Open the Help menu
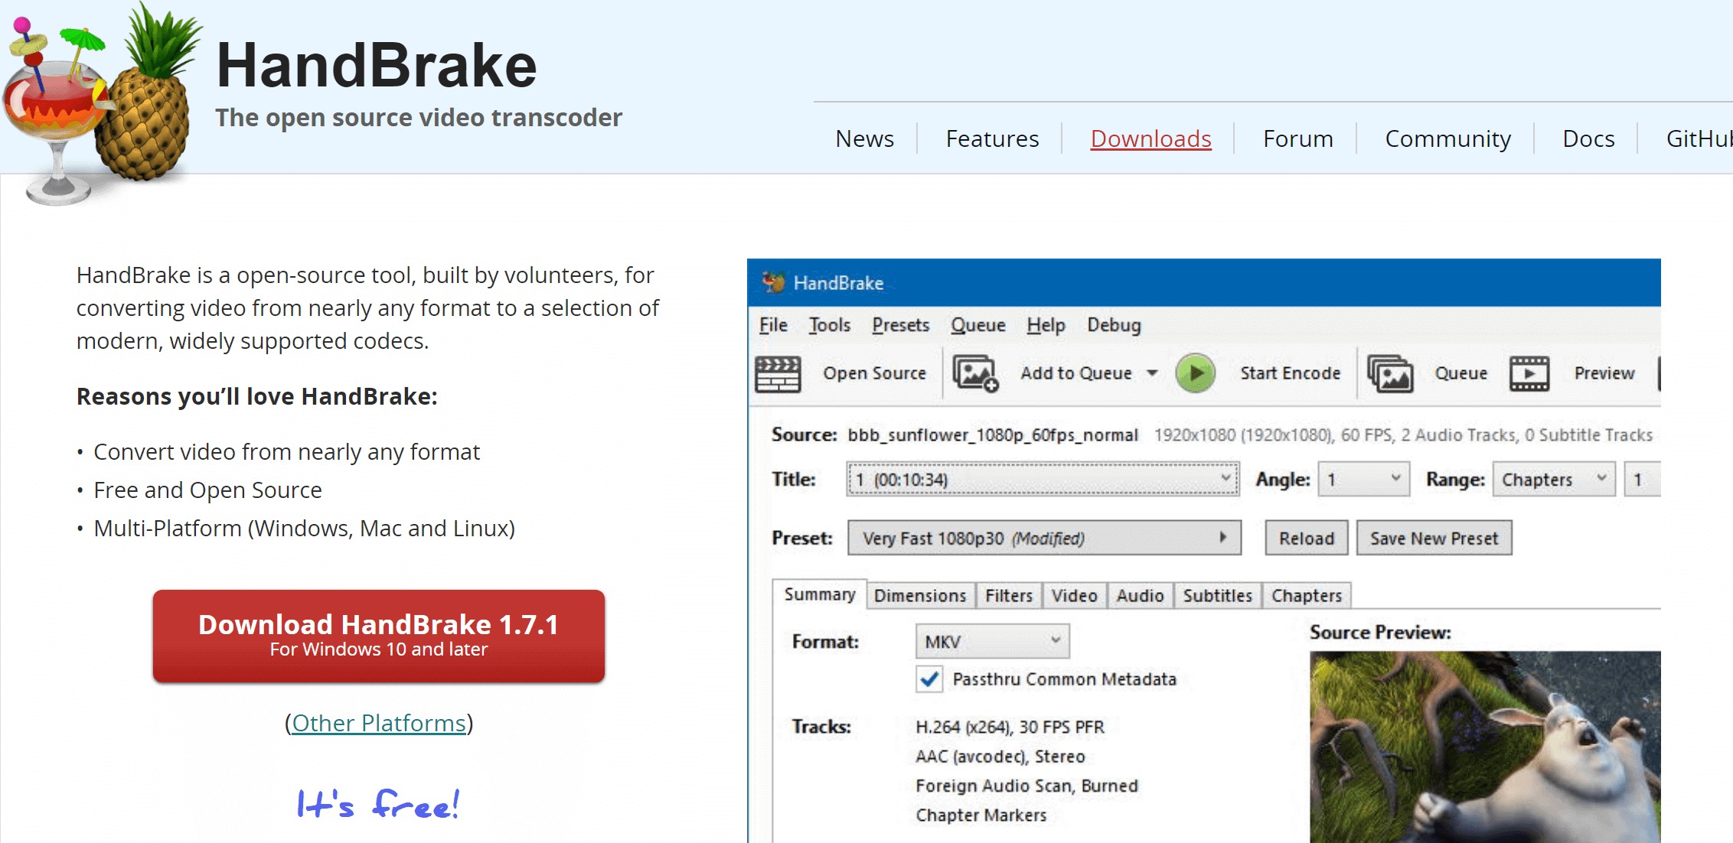The height and width of the screenshot is (843, 1733). point(1046,325)
